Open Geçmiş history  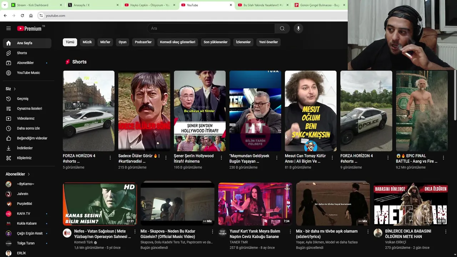click(x=27, y=99)
